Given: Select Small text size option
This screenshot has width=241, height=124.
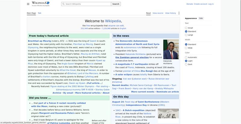Looking at the screenshot, I should (186, 28).
